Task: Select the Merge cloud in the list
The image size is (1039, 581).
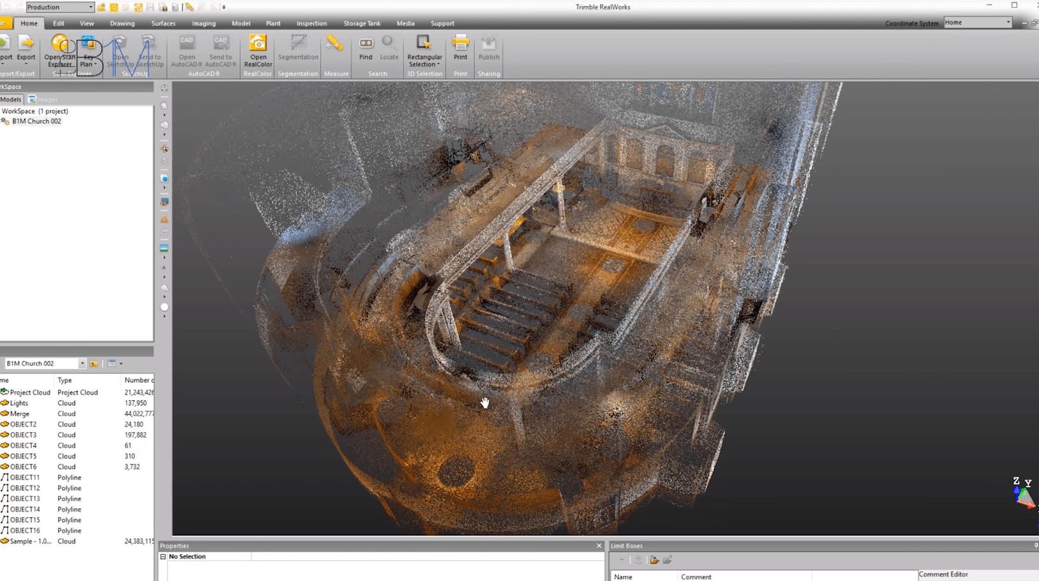Action: click(19, 414)
